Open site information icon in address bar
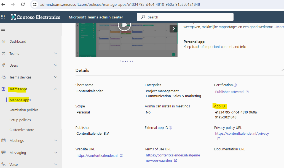 point(34,4)
